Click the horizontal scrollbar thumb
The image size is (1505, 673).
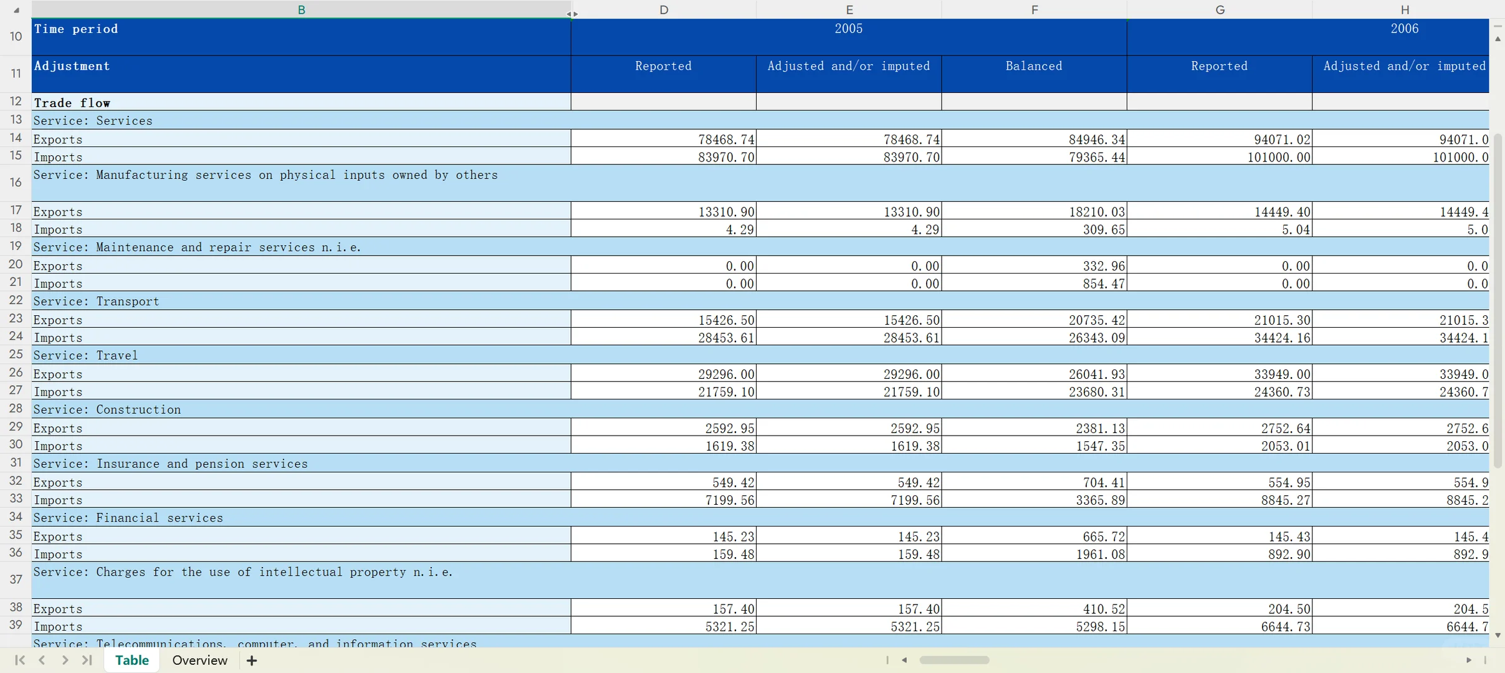coord(953,660)
